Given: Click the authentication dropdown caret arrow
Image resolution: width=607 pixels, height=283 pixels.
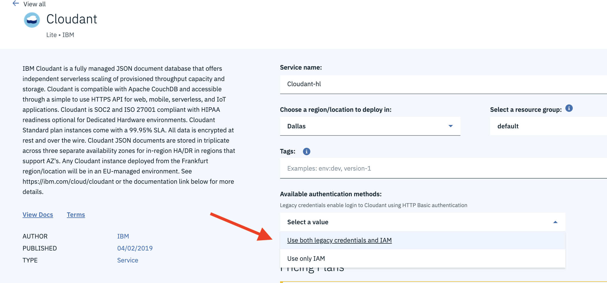Looking at the screenshot, I should point(555,222).
